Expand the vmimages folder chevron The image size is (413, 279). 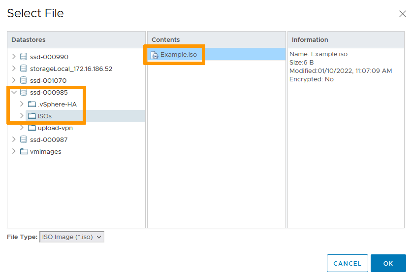(14, 151)
